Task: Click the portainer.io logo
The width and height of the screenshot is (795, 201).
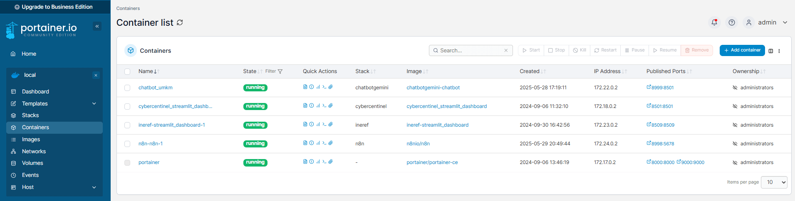Action: tap(41, 30)
